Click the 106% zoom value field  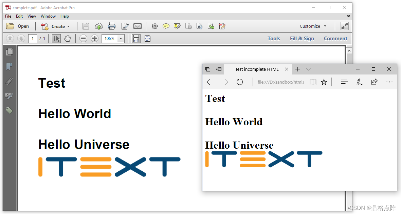(x=109, y=39)
